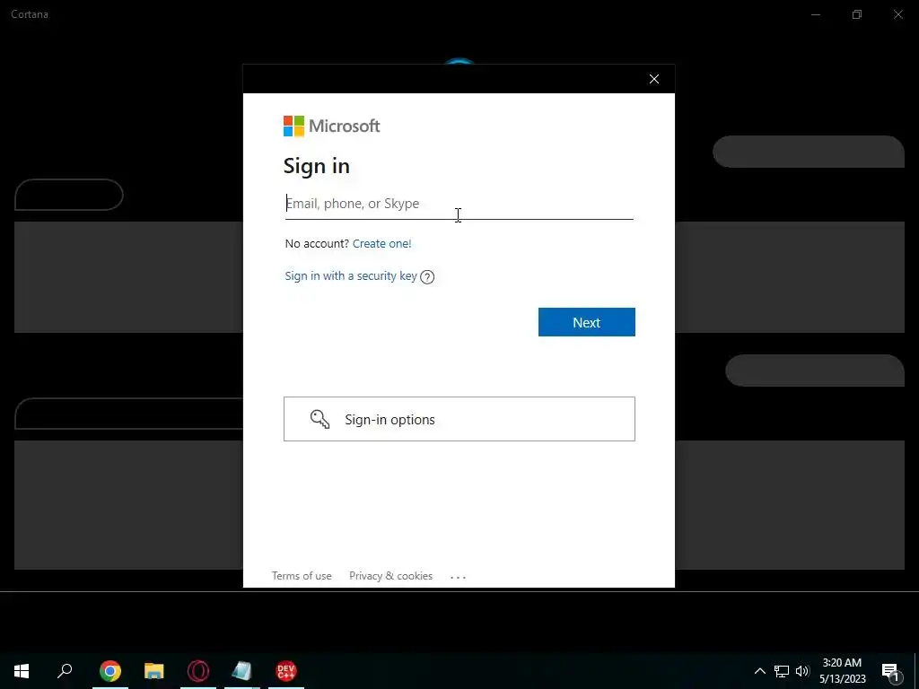Open the Terms of use link
The height and width of the screenshot is (689, 919).
(302, 576)
